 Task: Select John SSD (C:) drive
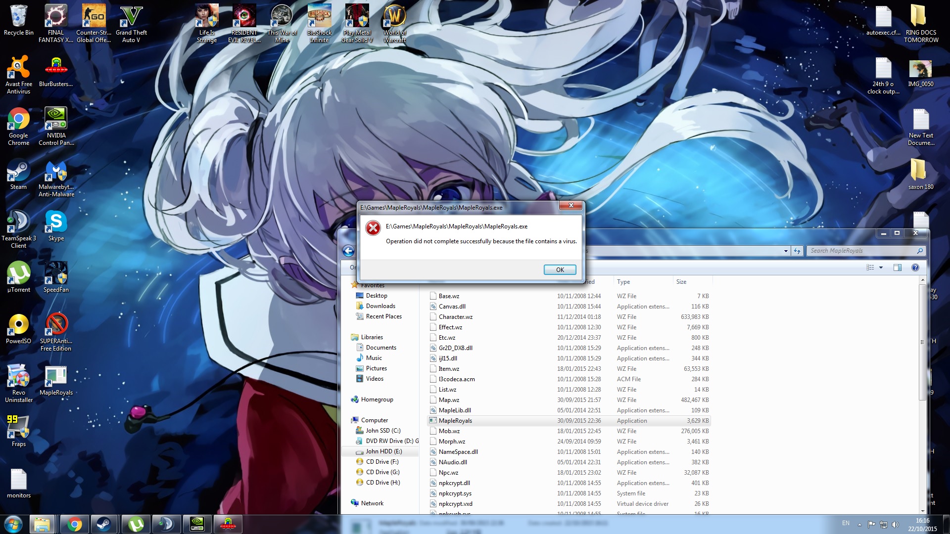click(x=382, y=431)
